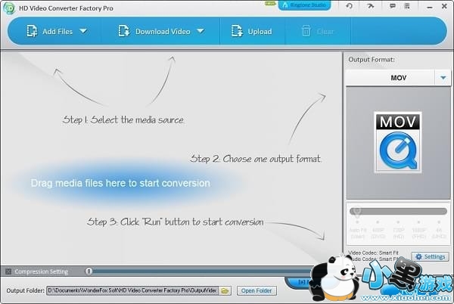
Task: Open the Download Video dropdown arrow
Action: coord(201,31)
